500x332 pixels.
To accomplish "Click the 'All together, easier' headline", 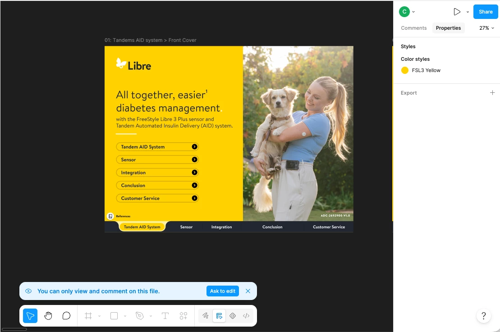I will (162, 95).
